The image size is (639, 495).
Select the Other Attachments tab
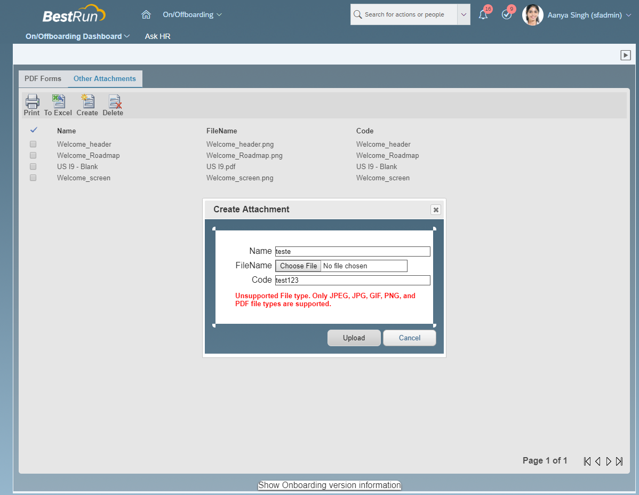105,78
